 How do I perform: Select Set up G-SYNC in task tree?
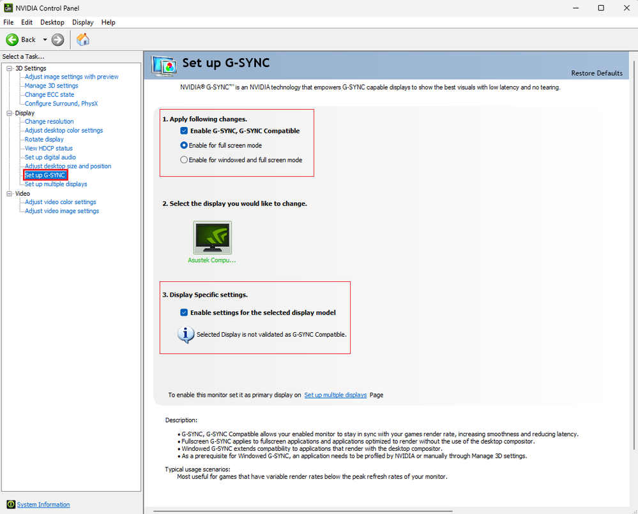[x=45, y=175]
